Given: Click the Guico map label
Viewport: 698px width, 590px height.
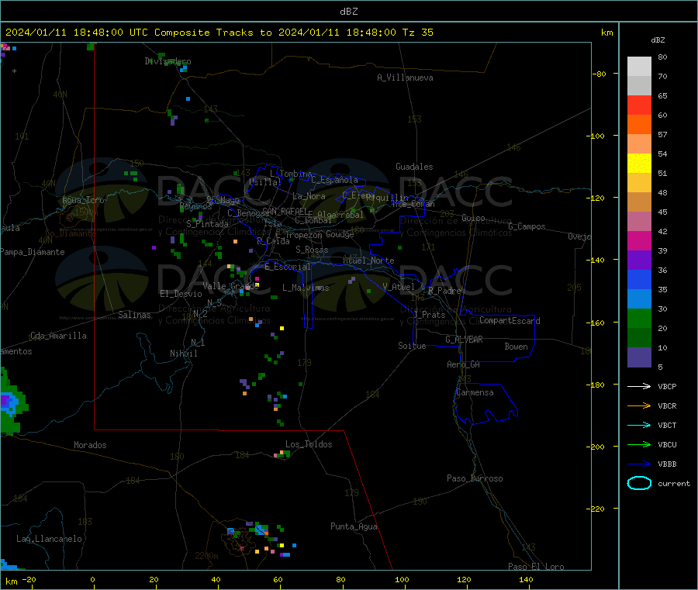Looking at the screenshot, I should (473, 218).
